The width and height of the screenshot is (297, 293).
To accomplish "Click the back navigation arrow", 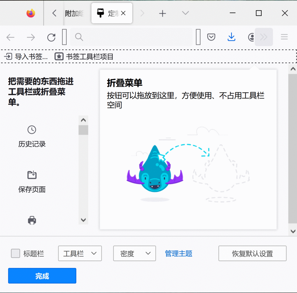I will (x=10, y=37).
